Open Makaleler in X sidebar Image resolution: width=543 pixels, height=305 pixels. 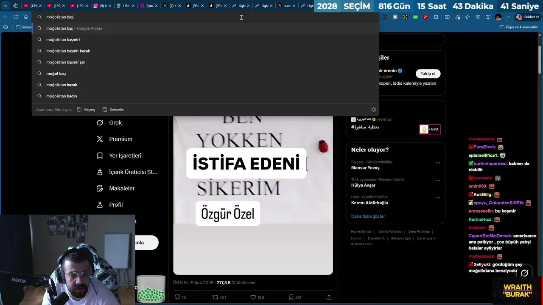[115, 188]
